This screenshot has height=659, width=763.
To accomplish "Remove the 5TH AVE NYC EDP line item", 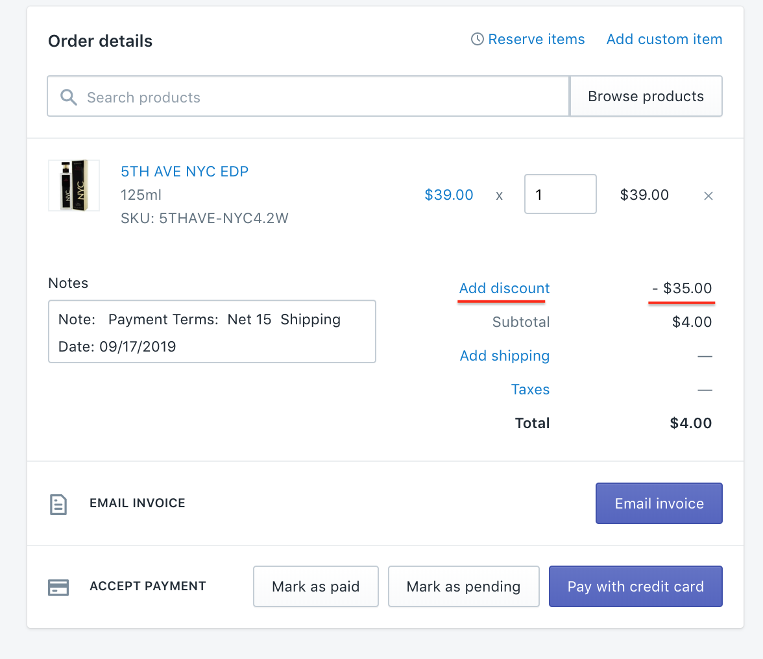I will [708, 195].
